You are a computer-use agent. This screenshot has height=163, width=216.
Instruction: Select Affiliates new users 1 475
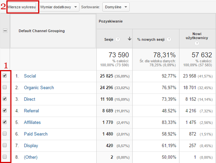(191, 122)
